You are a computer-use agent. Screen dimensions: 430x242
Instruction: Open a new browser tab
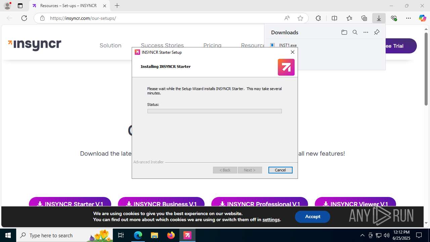(117, 6)
